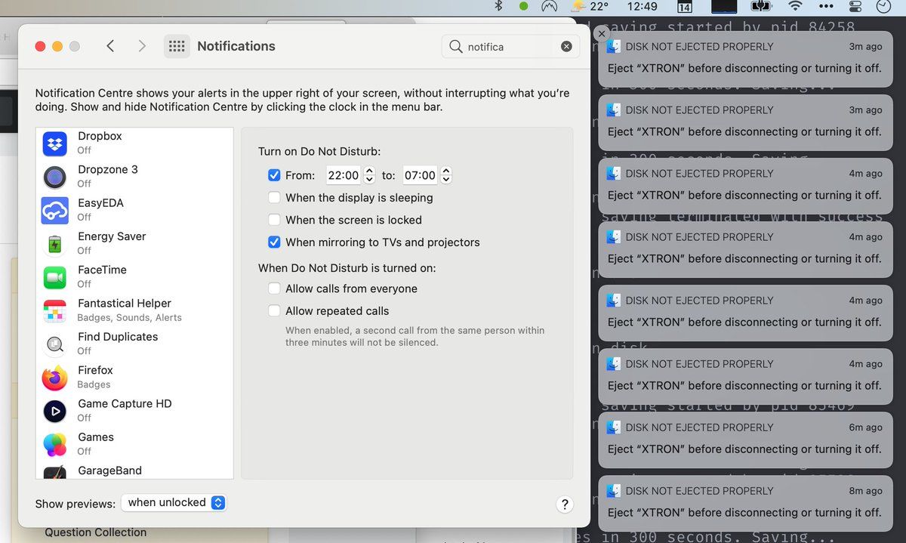Choose the Firefox icon in the list
The height and width of the screenshot is (543, 906).
click(x=54, y=378)
